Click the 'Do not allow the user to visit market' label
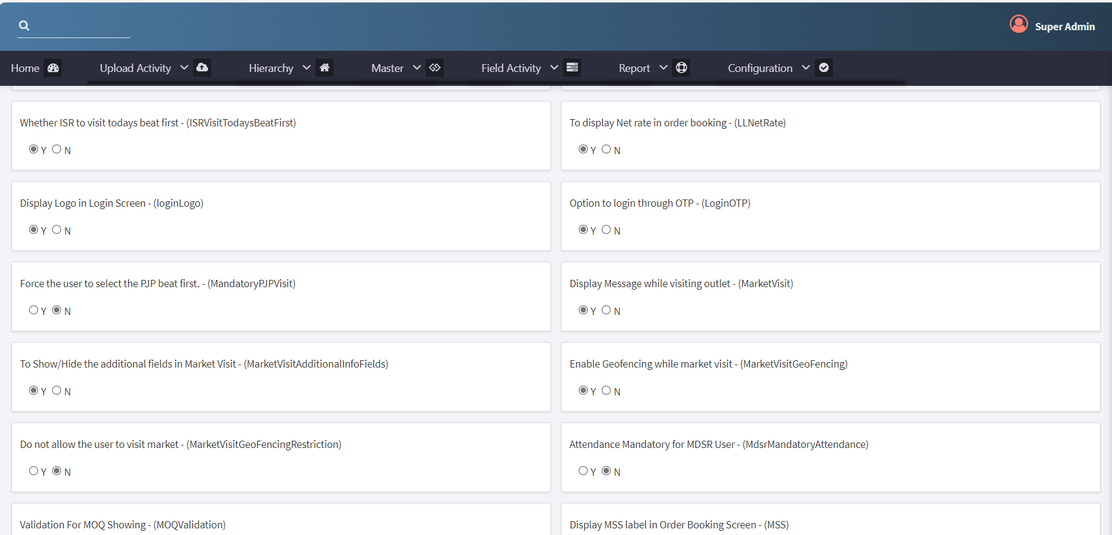 [181, 444]
